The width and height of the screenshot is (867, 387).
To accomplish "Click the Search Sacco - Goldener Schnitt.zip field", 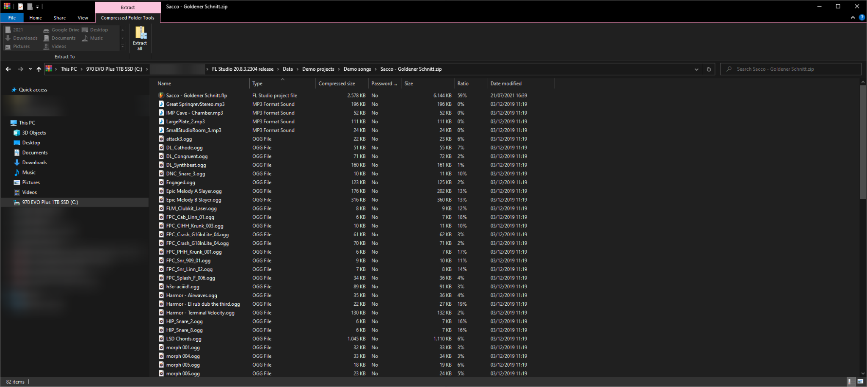I will [791, 69].
